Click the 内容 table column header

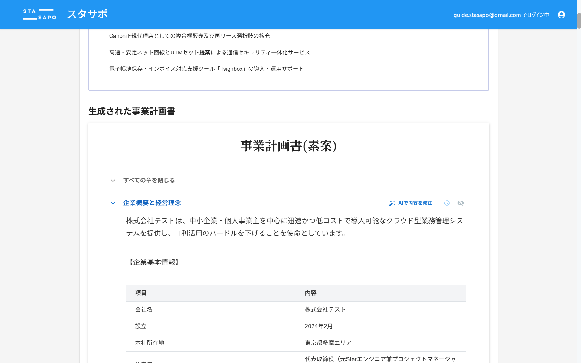pos(310,293)
